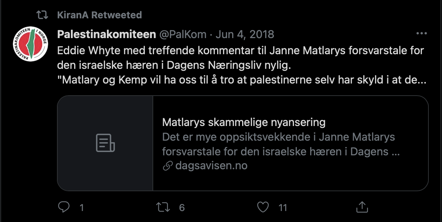This screenshot has width=442, height=222.
Task: Visit the @PalKom handle
Action: point(182,34)
